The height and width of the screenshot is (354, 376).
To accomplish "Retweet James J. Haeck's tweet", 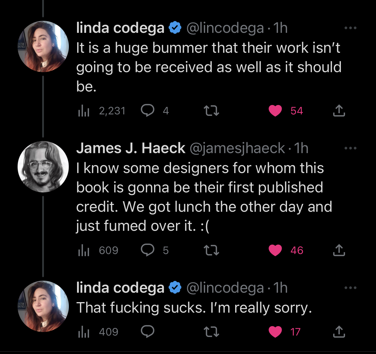I will click(211, 250).
